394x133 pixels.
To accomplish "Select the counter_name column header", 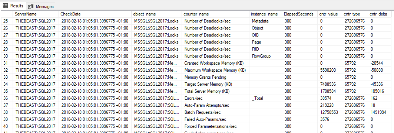I will [216, 14].
